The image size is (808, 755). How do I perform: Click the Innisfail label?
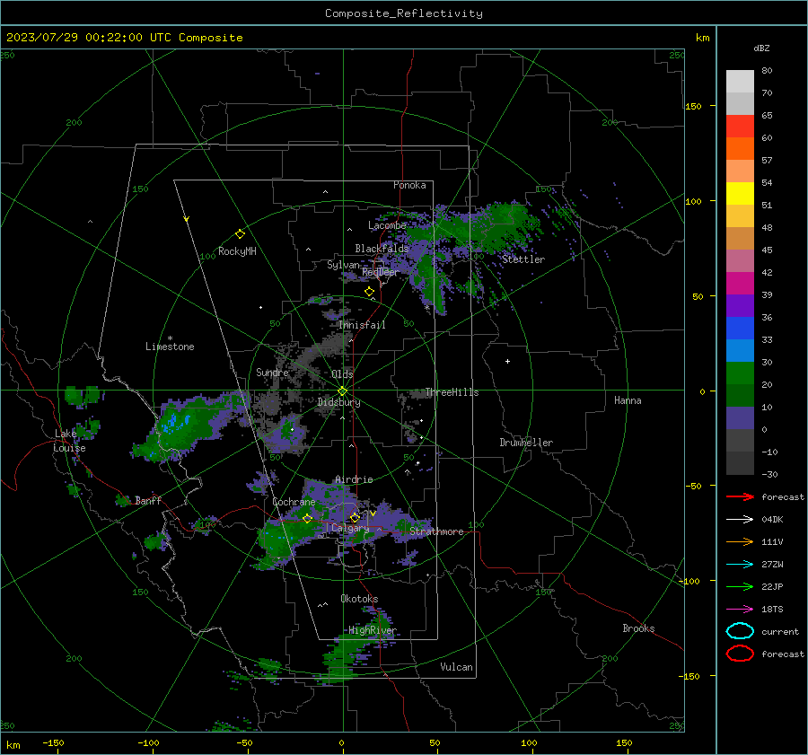[362, 325]
